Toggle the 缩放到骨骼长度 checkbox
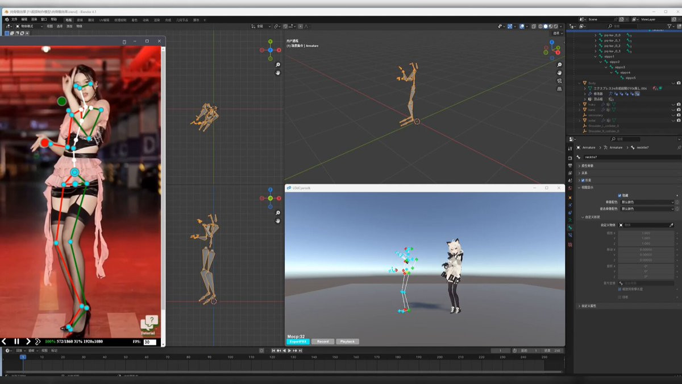This screenshot has height=384, width=682. click(619, 289)
